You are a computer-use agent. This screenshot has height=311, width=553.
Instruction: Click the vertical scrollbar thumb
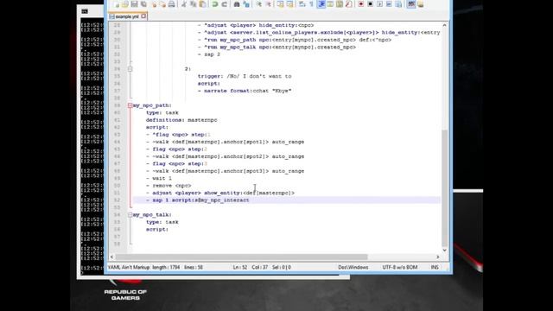pos(444,188)
